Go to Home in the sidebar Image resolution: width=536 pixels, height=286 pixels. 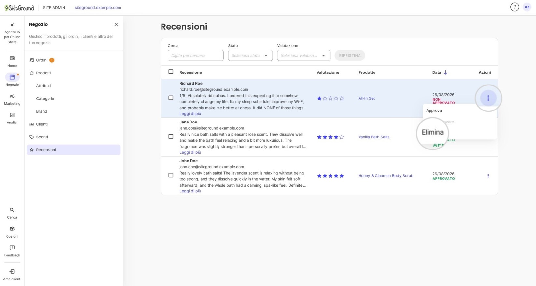coord(12,61)
